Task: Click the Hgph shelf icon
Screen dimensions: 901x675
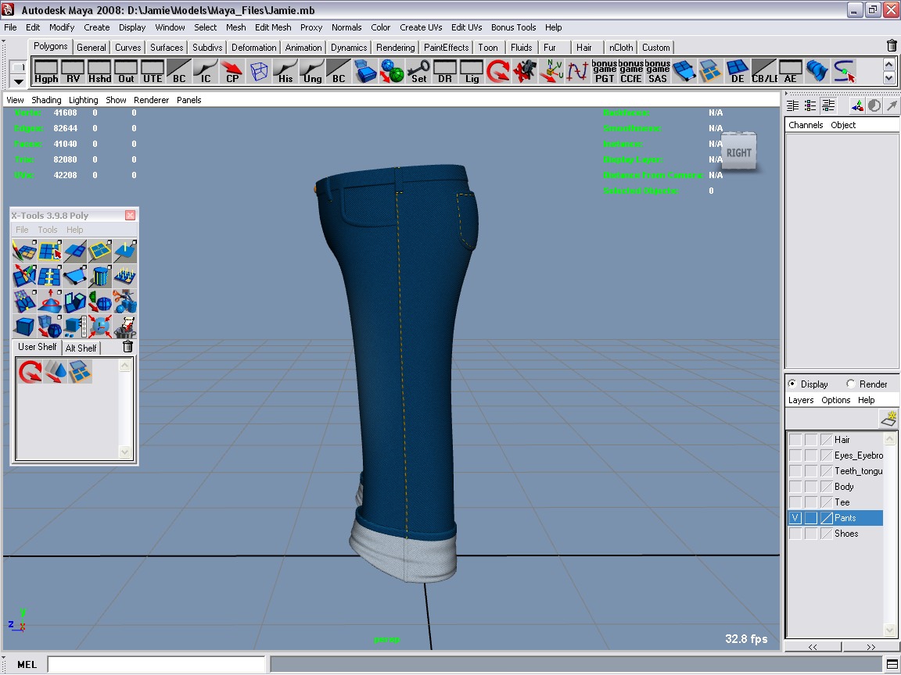Action: pyautogui.click(x=46, y=72)
